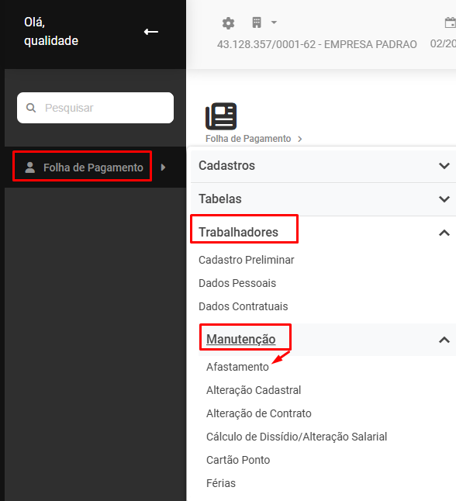The height and width of the screenshot is (501, 456).
Task: Expand the Cadastros section chevron
Action: (444, 166)
